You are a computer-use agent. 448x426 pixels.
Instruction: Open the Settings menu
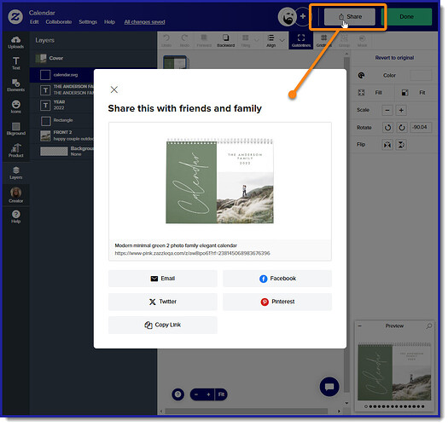[88, 21]
